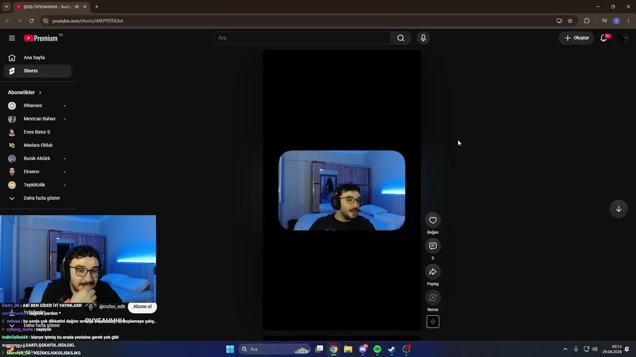The height and width of the screenshot is (357, 636).
Task: Like the Short with the Beğen heart
Action: (x=433, y=221)
